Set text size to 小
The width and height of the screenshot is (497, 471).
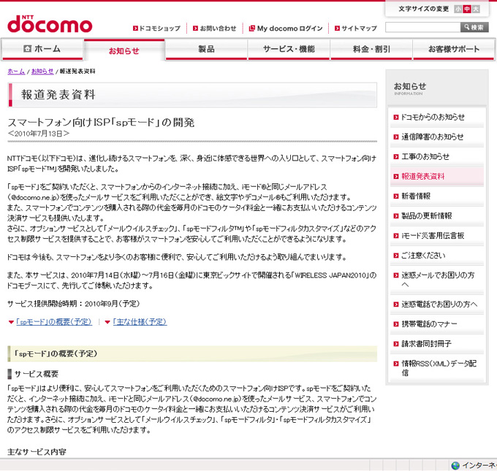point(458,9)
